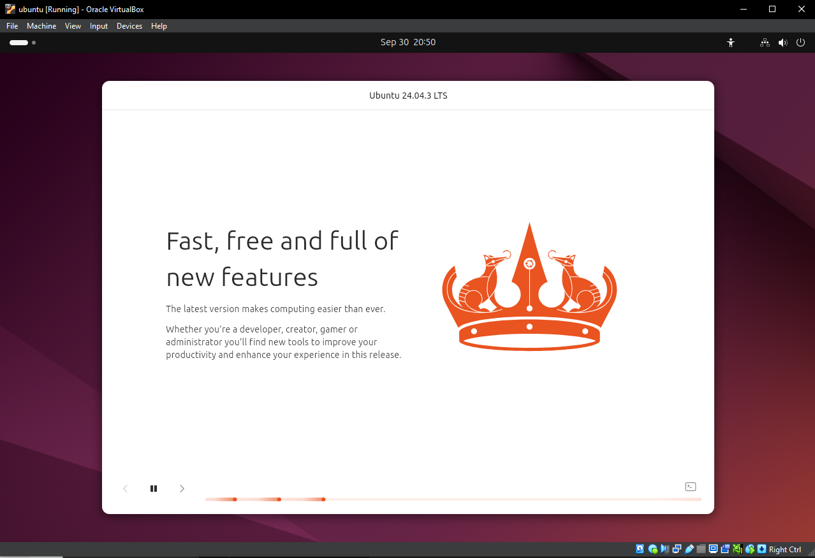Open the Help menu
This screenshot has width=815, height=558.
click(x=159, y=26)
